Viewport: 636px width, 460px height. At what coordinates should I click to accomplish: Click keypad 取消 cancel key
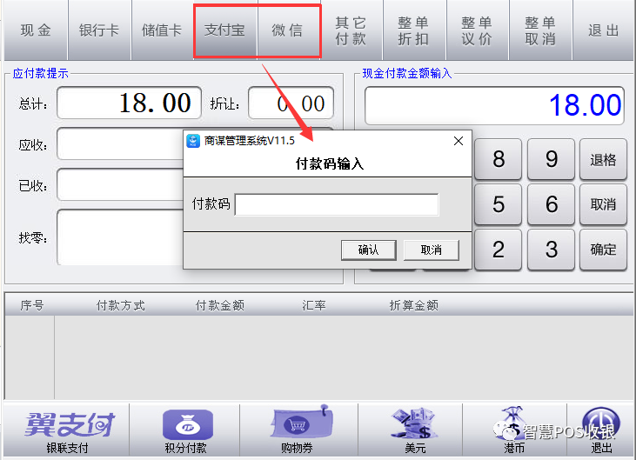(603, 204)
